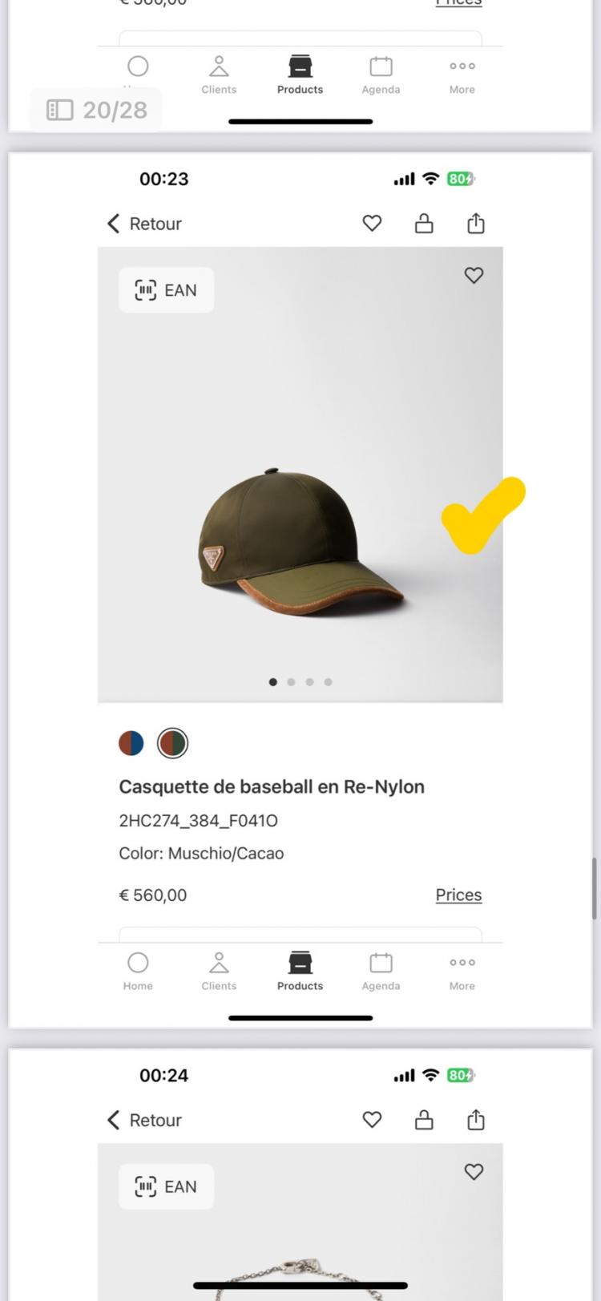
Task: Toggle the header heart next to Retour at 00:23
Action: click(x=372, y=224)
